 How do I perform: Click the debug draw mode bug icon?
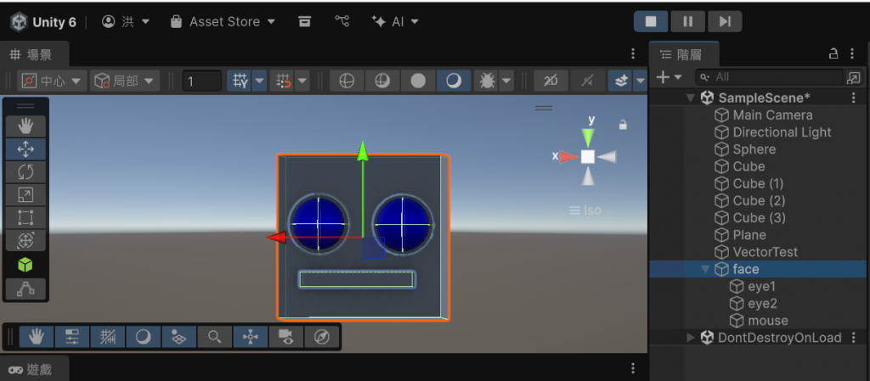[x=487, y=81]
